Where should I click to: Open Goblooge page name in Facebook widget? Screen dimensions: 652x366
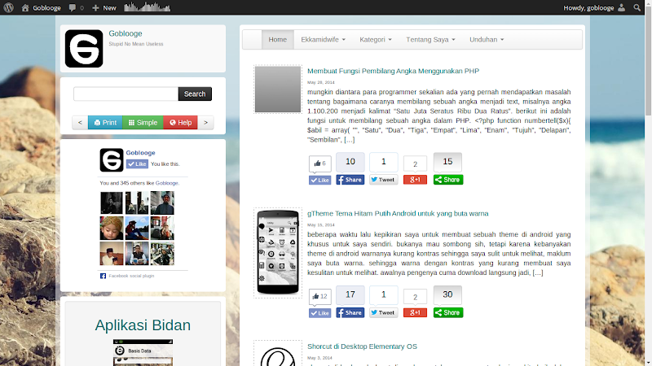click(x=140, y=153)
